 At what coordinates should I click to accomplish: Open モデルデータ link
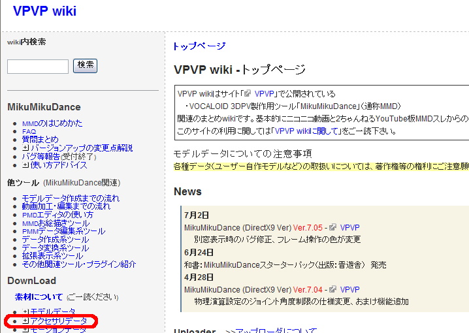(53, 312)
